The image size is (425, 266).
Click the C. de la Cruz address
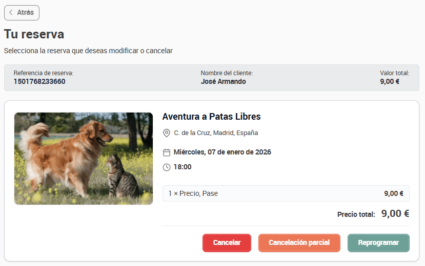[x=216, y=133]
